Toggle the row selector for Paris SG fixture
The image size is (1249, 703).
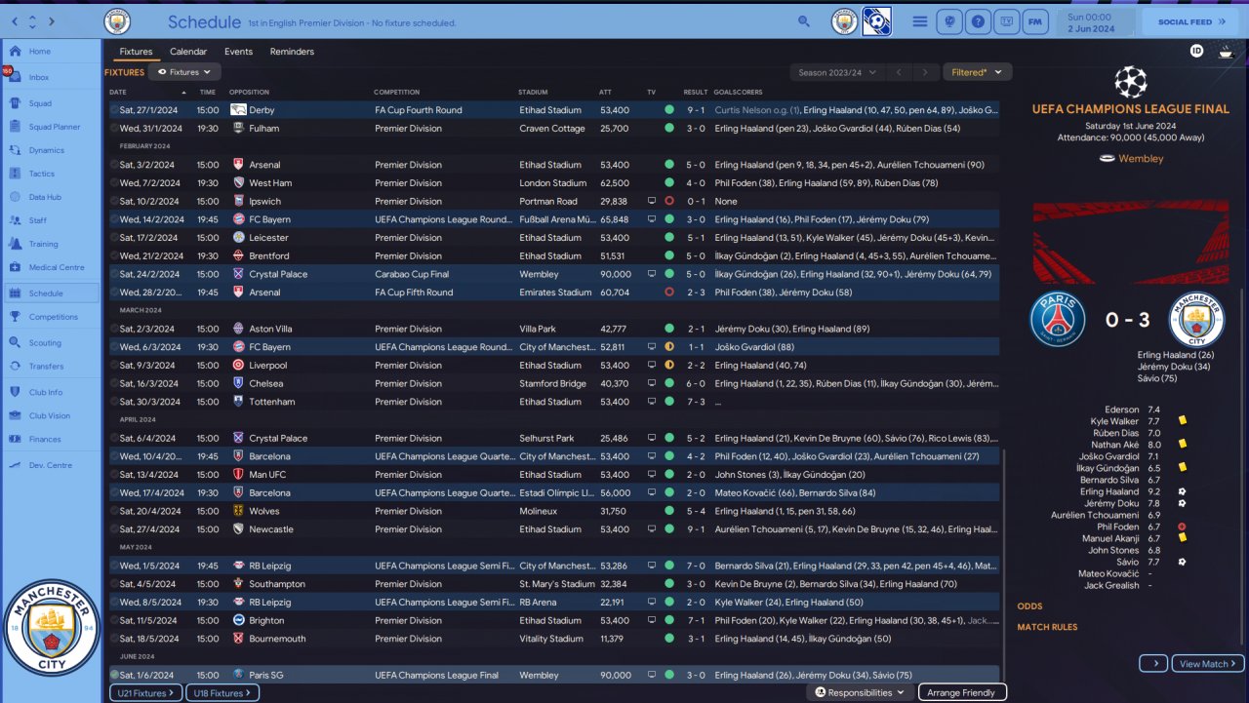pos(114,675)
